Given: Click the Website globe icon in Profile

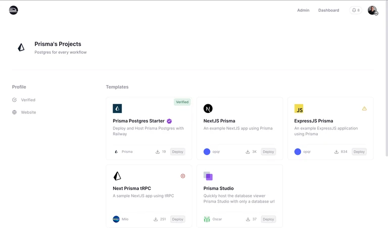Looking at the screenshot, I should click(x=14, y=112).
